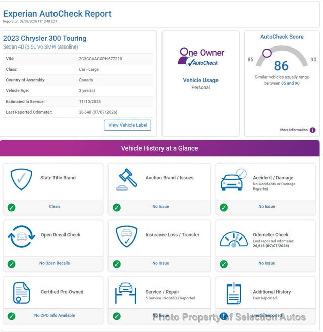Click the Additional History clipboard icon
323x332 pixels.
click(234, 293)
